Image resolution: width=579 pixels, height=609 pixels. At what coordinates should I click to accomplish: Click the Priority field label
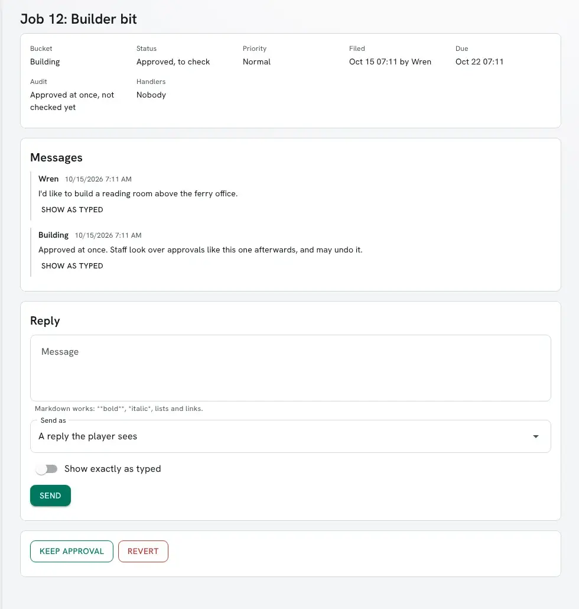pyautogui.click(x=255, y=48)
